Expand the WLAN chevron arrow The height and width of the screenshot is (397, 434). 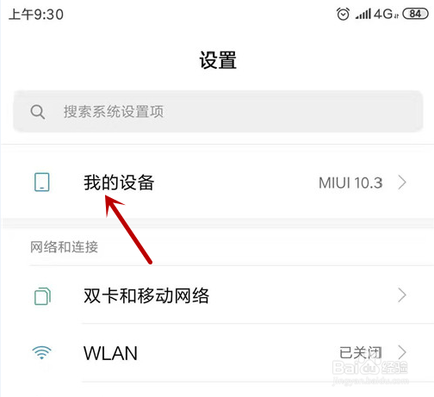402,352
